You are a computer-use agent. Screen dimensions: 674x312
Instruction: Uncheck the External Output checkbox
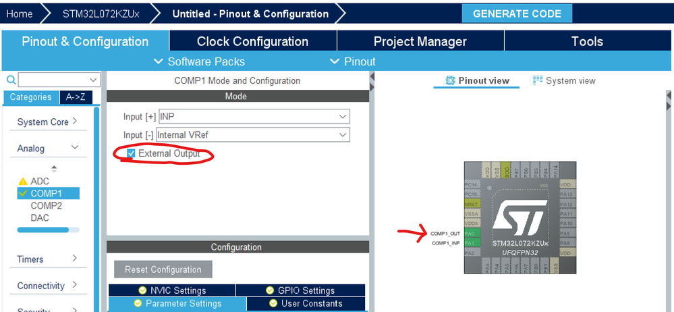pos(131,153)
